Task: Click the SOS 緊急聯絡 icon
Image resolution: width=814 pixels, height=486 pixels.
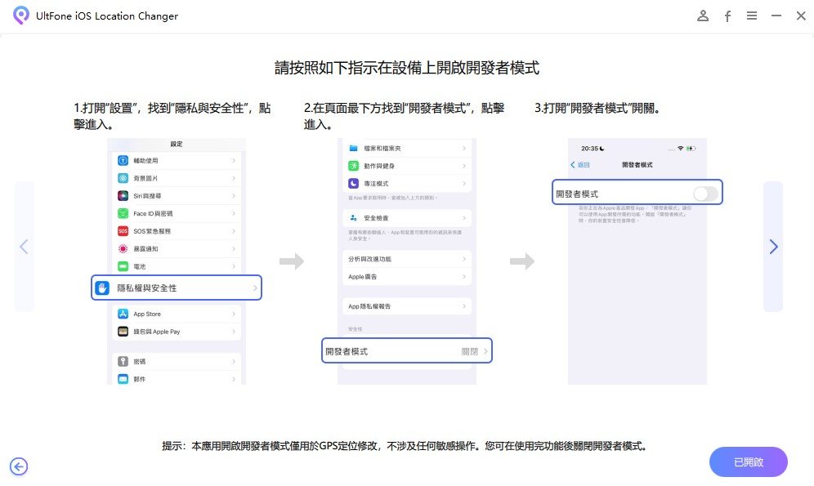Action: coord(122,231)
